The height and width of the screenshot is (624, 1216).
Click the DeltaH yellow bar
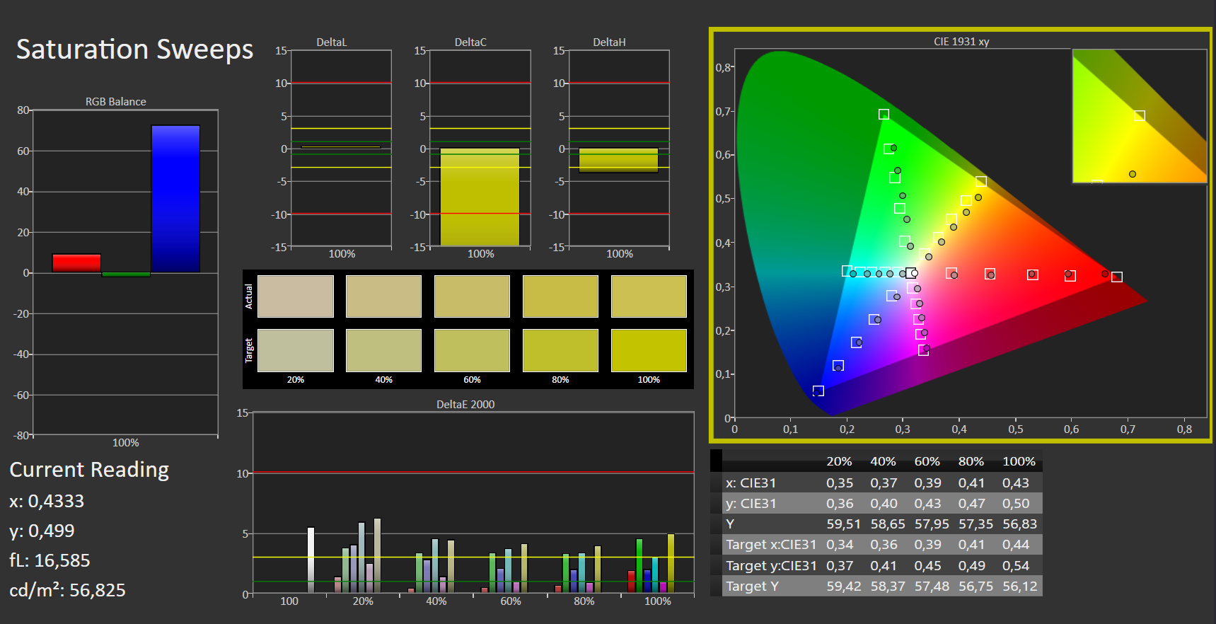coord(619,160)
